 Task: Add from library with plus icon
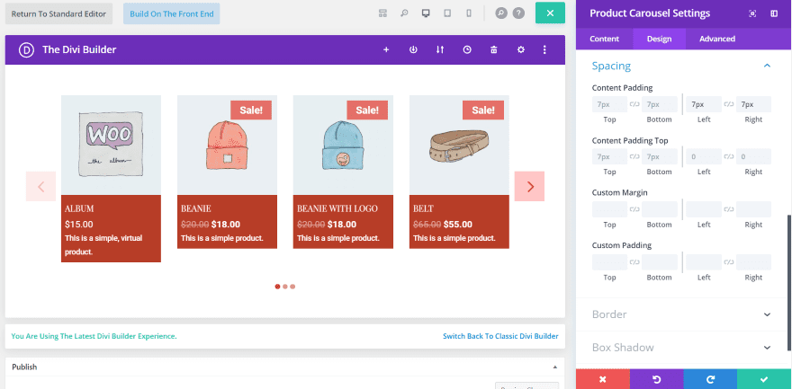click(386, 49)
